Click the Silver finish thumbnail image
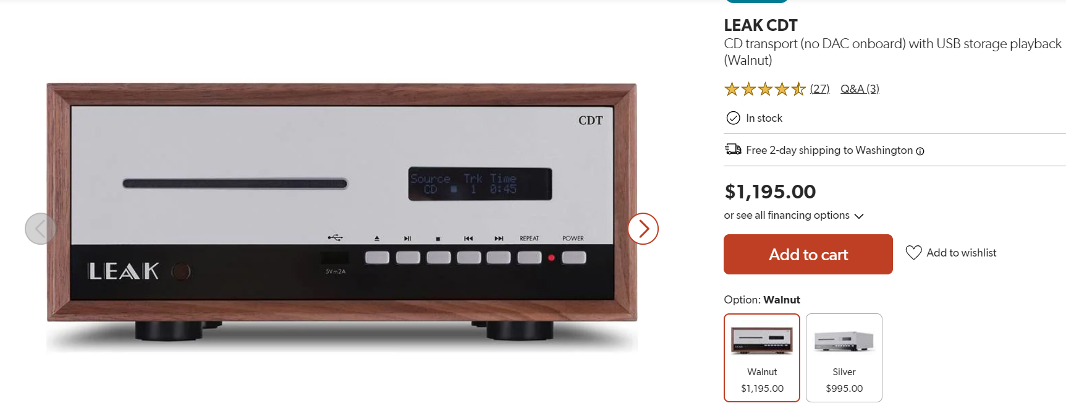 (x=844, y=341)
